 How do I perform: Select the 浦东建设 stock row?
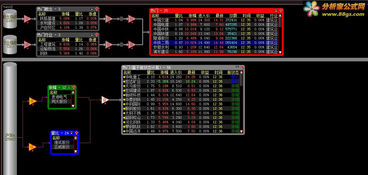point(215,52)
